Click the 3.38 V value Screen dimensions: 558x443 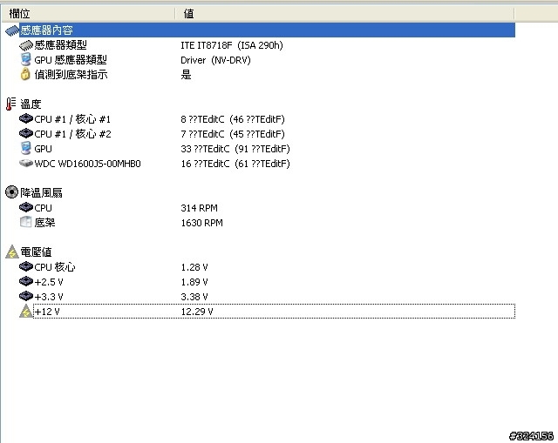(194, 297)
